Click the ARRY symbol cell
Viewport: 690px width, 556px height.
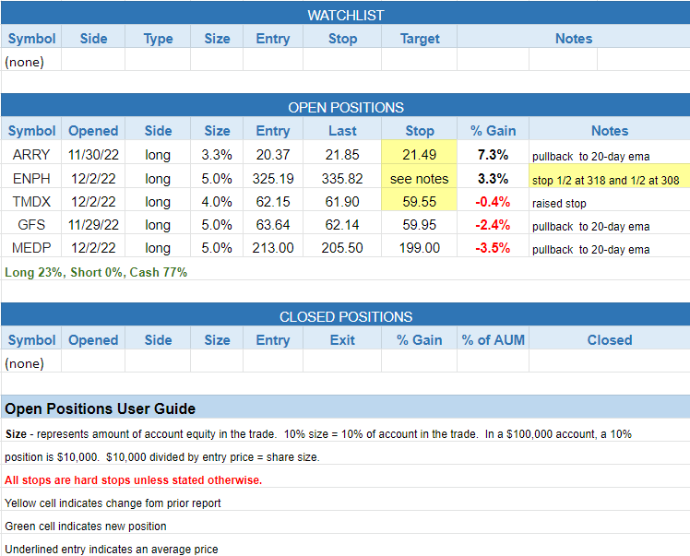coord(31,154)
